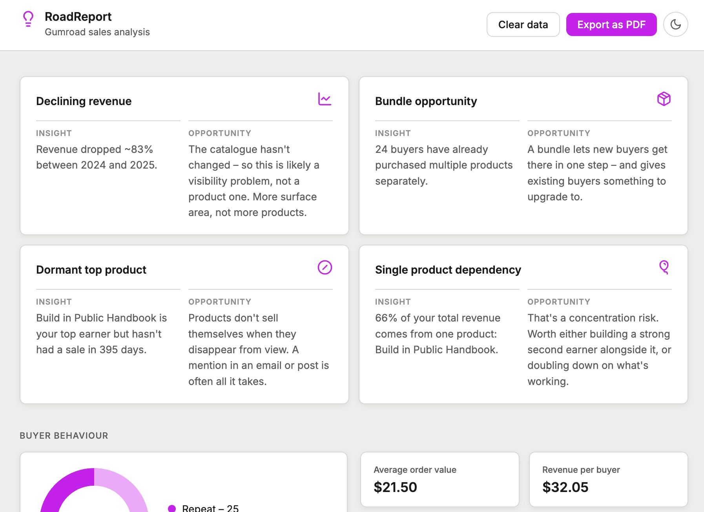Click the Single product dependency balloon icon

tap(664, 267)
